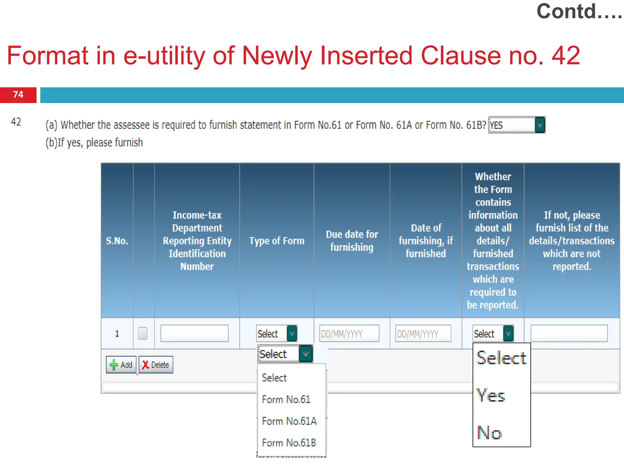Click the Add button
The width and height of the screenshot is (624, 468).
(121, 365)
